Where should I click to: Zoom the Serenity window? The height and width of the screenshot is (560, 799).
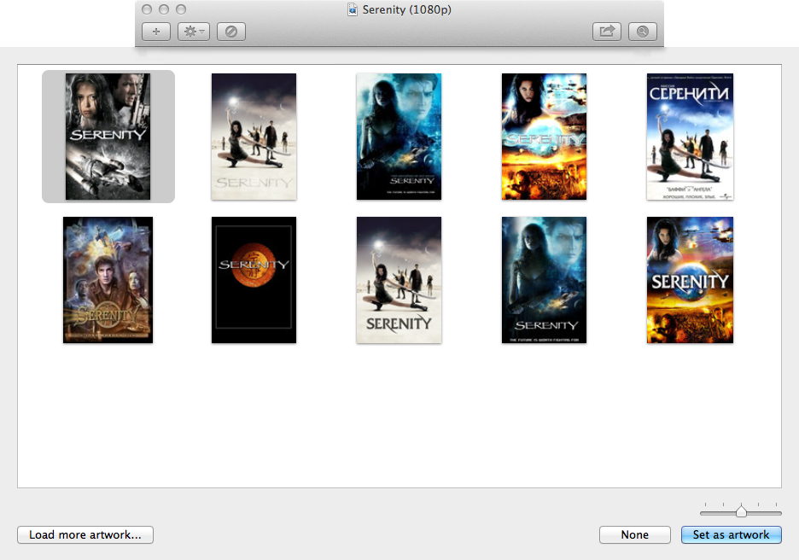[x=181, y=9]
